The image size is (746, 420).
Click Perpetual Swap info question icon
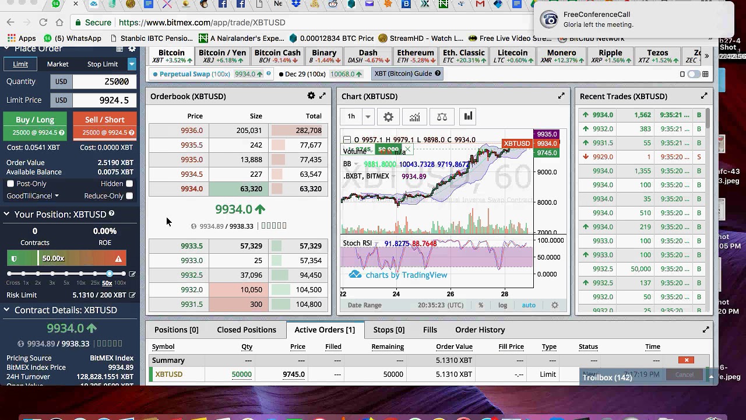pos(269,73)
